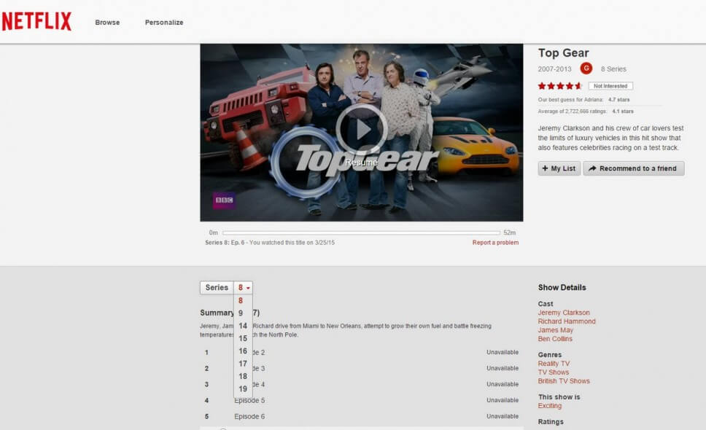
Task: Report a problem with this title
Action: (495, 243)
